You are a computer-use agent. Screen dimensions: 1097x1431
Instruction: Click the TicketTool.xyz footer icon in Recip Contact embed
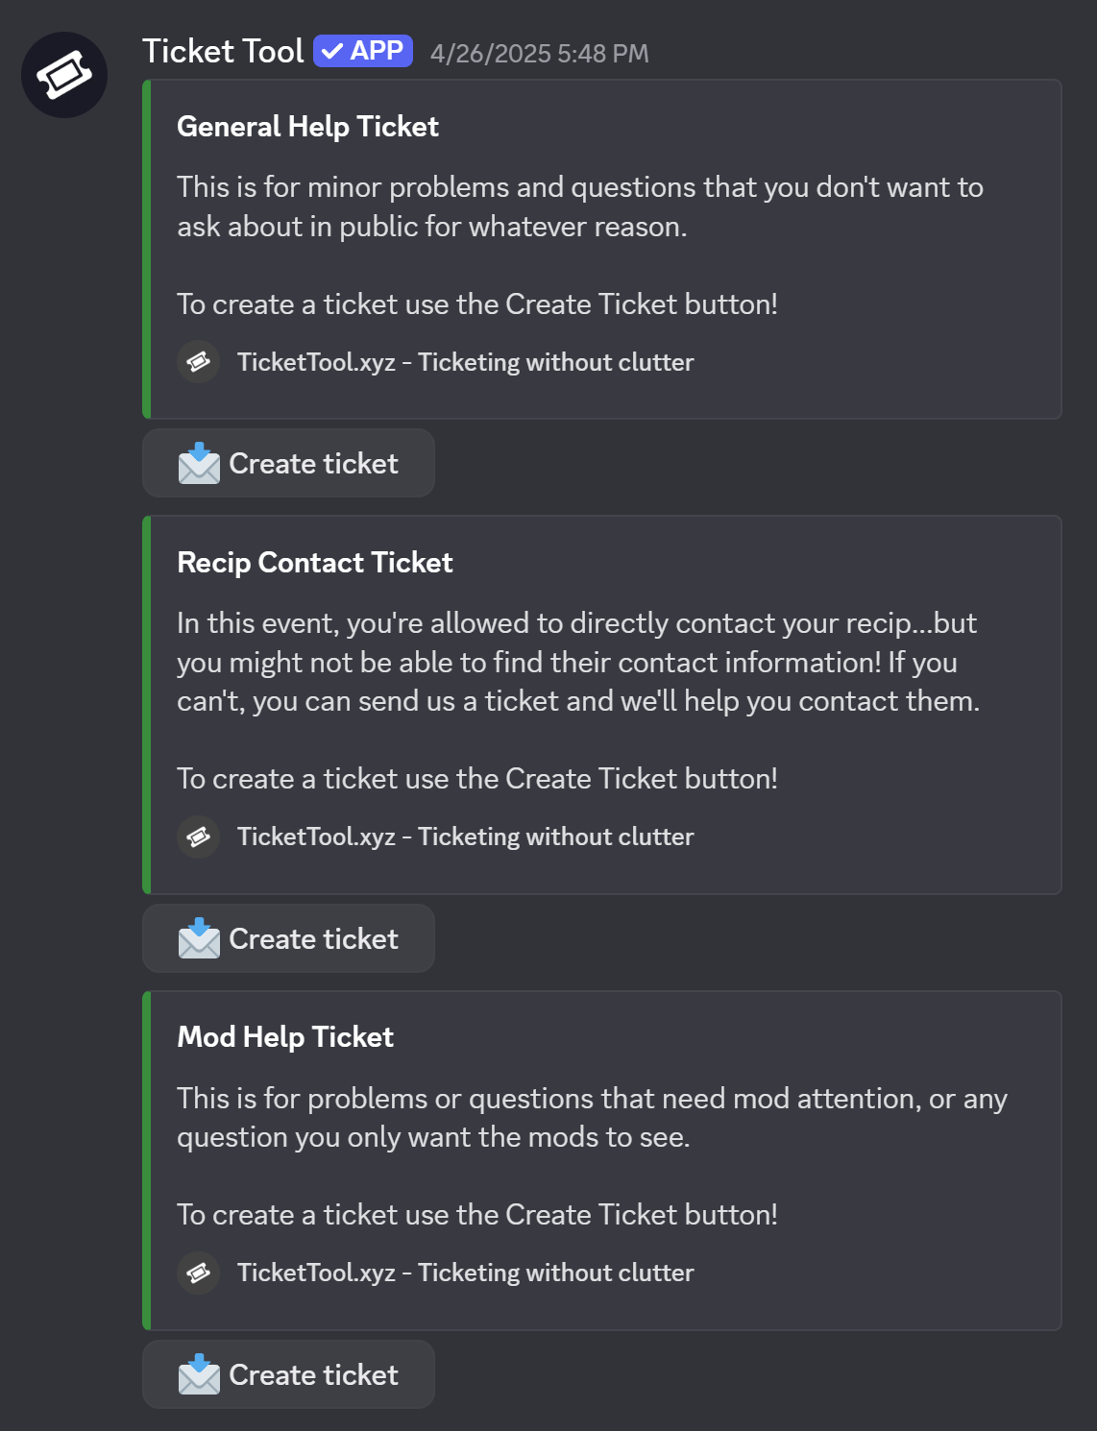coord(199,836)
